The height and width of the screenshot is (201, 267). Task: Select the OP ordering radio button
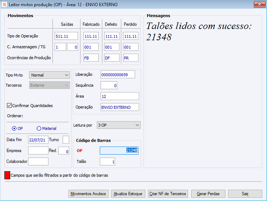pyautogui.click(x=14, y=129)
